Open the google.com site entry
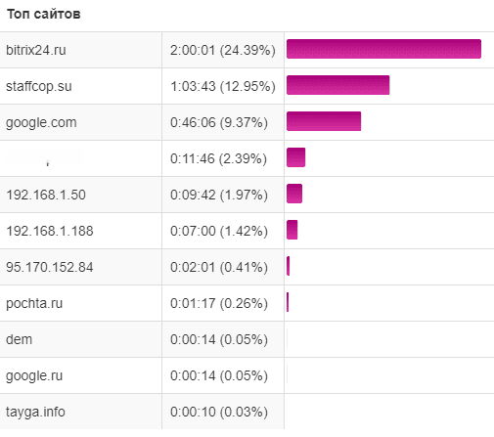 click(x=41, y=123)
